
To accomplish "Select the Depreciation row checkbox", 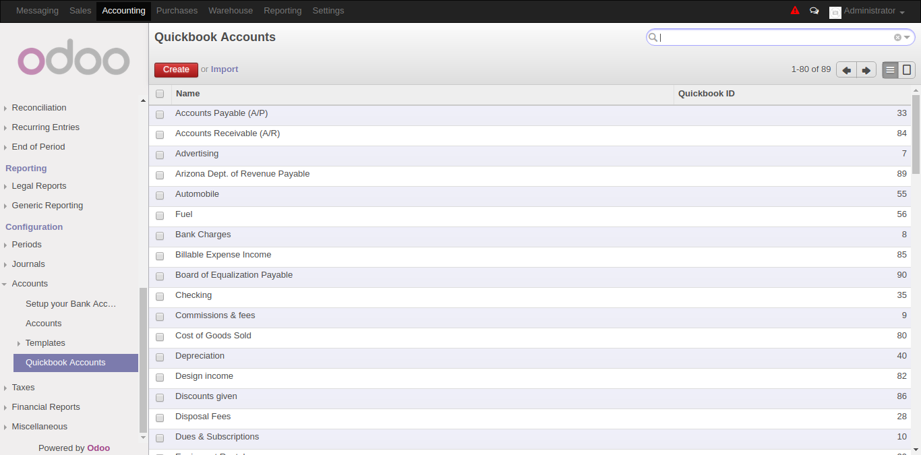I will (x=160, y=357).
